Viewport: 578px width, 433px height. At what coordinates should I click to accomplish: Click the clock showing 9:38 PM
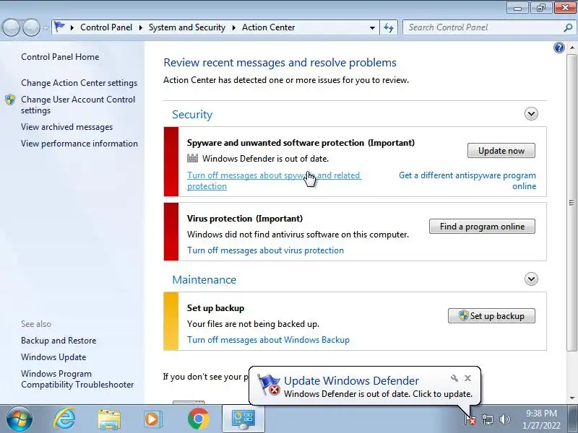[x=541, y=414]
